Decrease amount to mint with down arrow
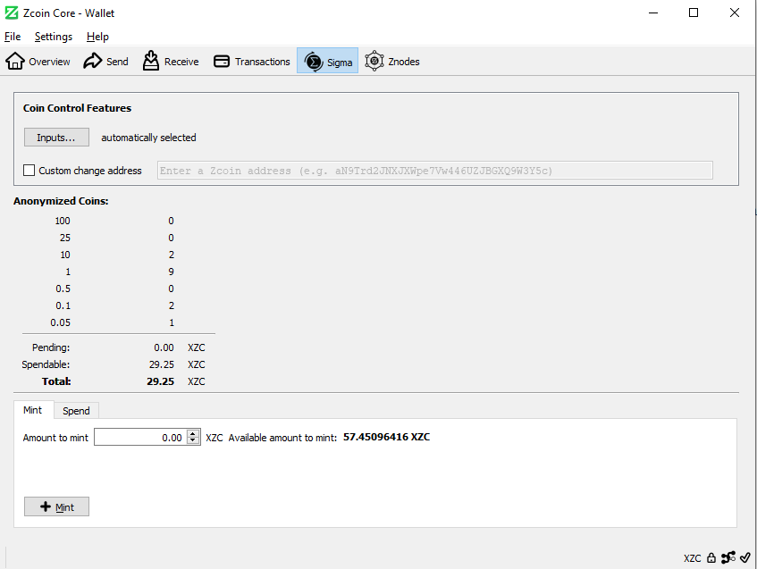The height and width of the screenshot is (569, 757). pos(193,440)
